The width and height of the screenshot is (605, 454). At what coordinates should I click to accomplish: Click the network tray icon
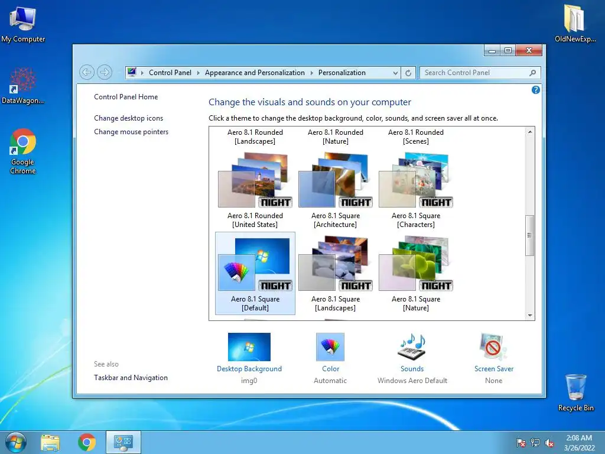[535, 443]
